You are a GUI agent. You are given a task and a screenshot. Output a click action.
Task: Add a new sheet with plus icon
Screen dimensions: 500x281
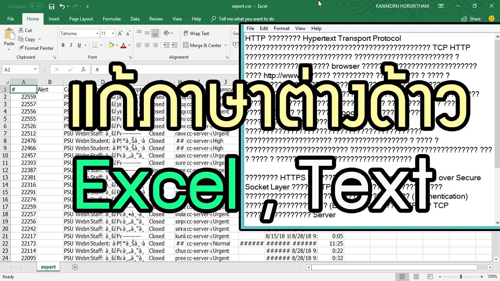click(x=75, y=267)
